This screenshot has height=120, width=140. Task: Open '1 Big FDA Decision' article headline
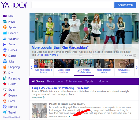pyautogui.click(x=60, y=88)
